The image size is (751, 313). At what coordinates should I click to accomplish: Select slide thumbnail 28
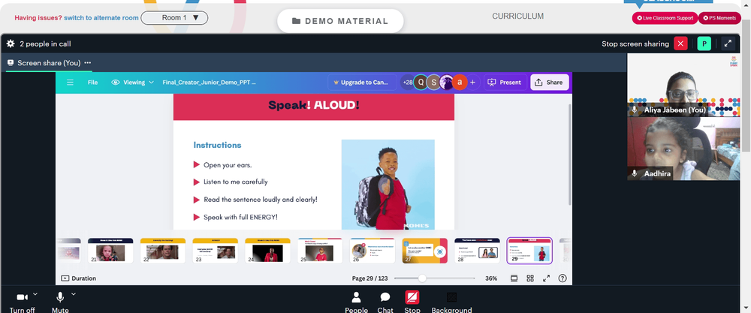(x=477, y=251)
